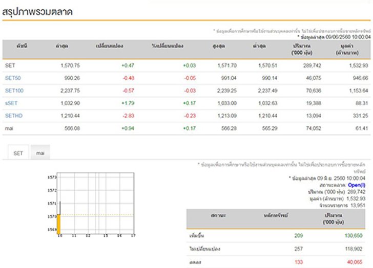The height and width of the screenshot is (268, 373).
Task: Select SET50 last value 990.26
Action: tap(72, 78)
